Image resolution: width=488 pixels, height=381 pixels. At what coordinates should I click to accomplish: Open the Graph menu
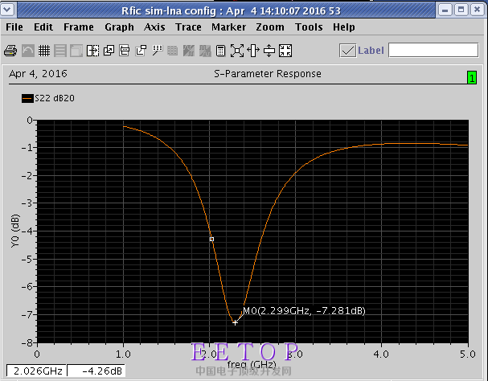point(119,27)
